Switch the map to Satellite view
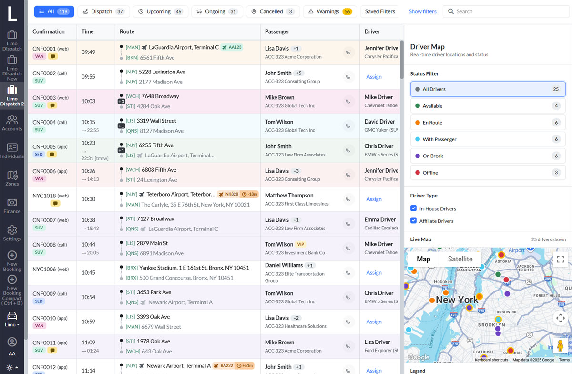Screen dimensions: 572x374 [x=460, y=259]
